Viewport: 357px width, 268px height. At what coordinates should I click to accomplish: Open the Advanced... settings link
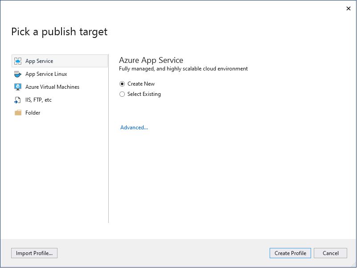tap(134, 128)
